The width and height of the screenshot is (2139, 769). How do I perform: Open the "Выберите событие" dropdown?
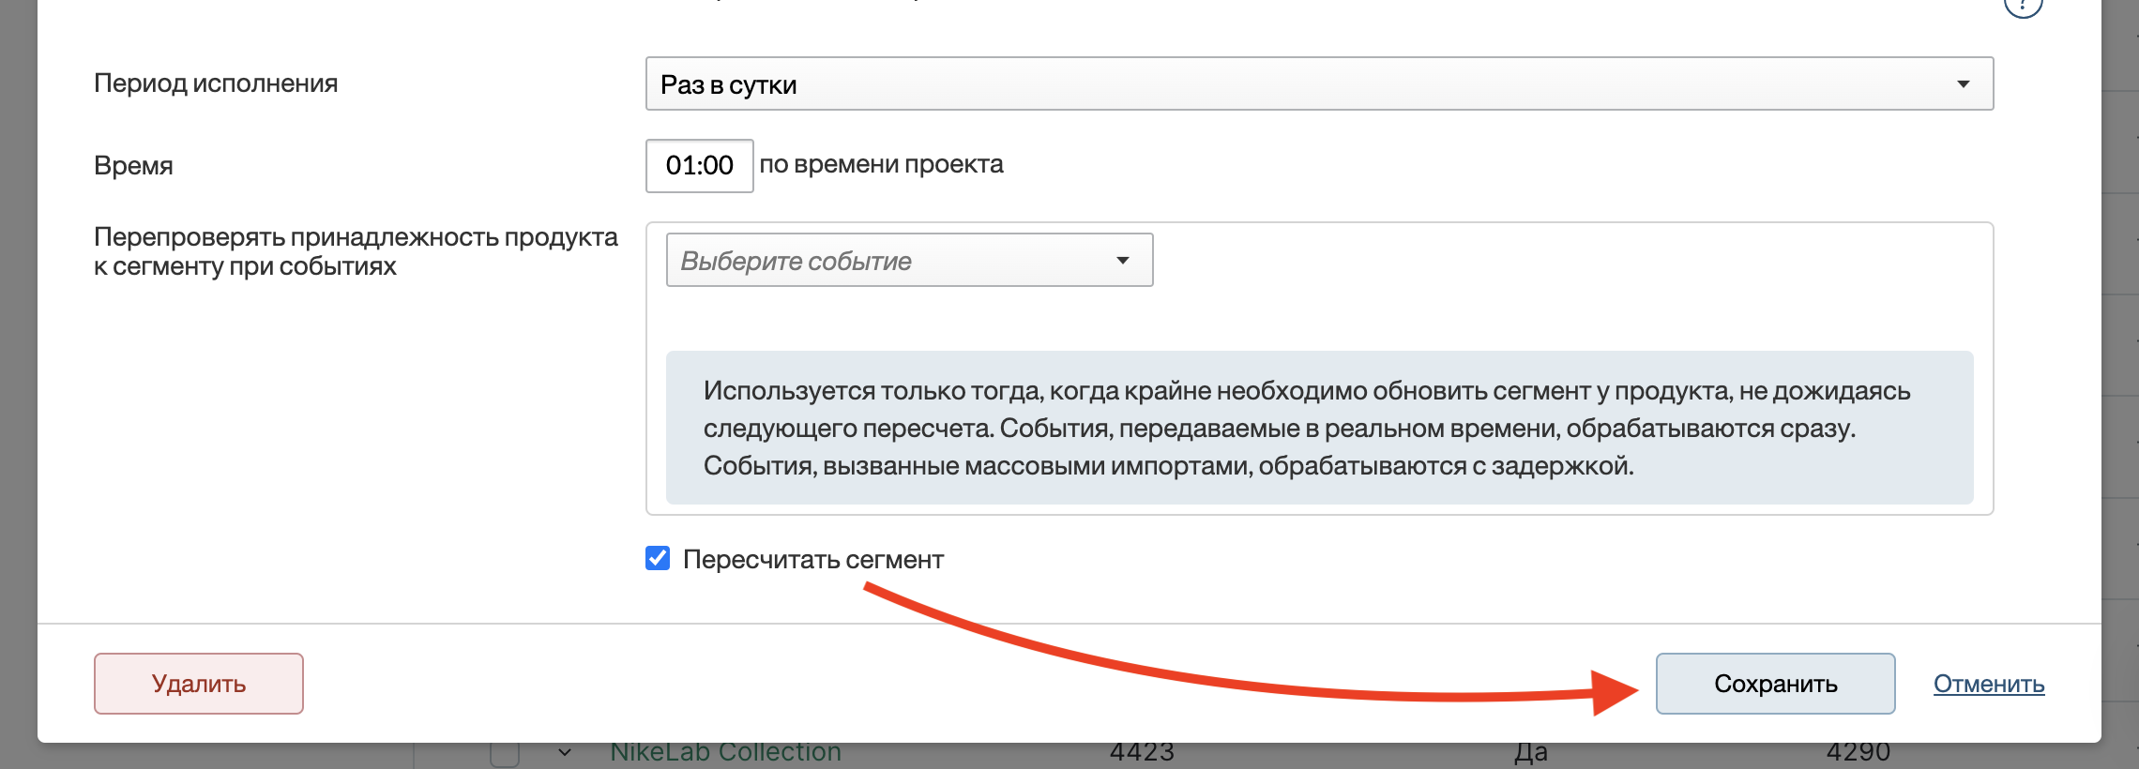[x=909, y=260]
